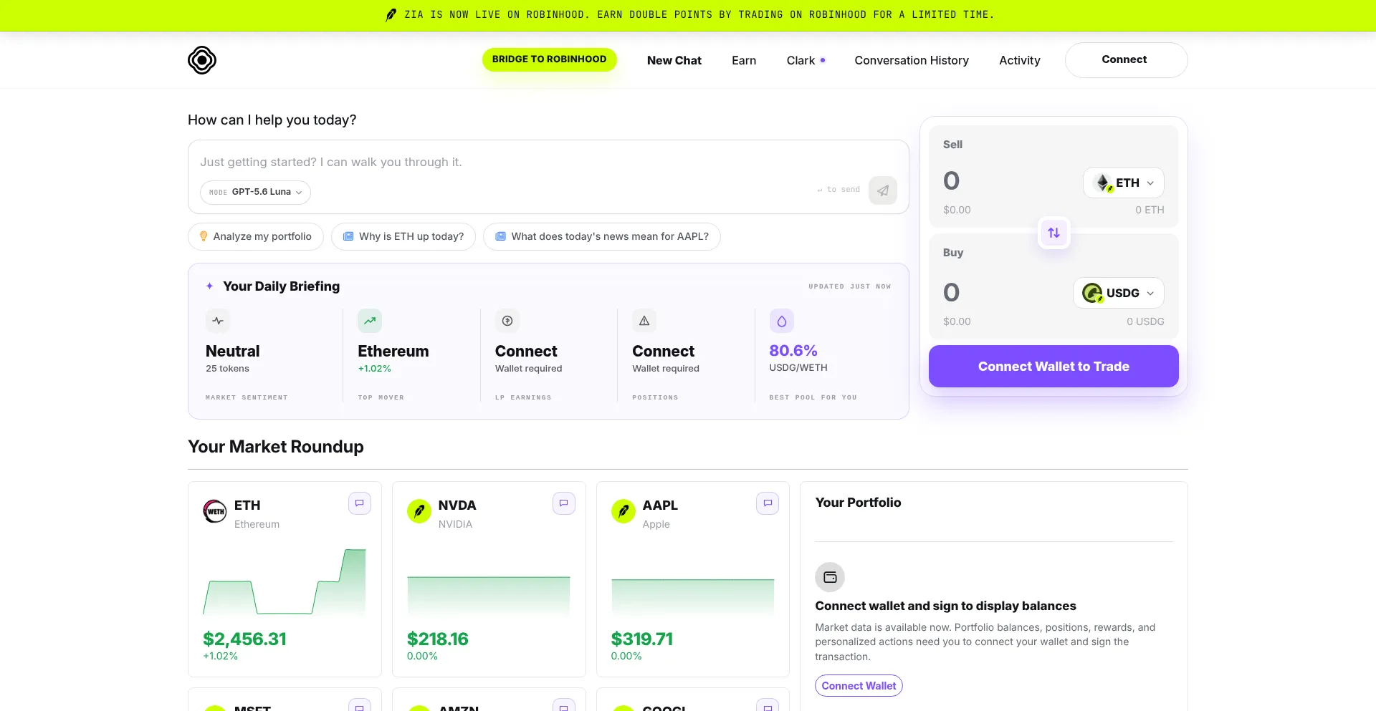
Task: Open Conversation History
Action: [912, 60]
